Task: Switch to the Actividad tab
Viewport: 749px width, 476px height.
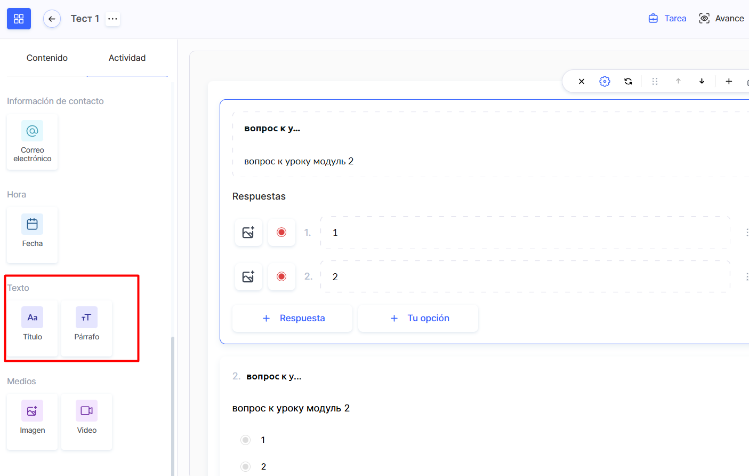Action: (127, 58)
